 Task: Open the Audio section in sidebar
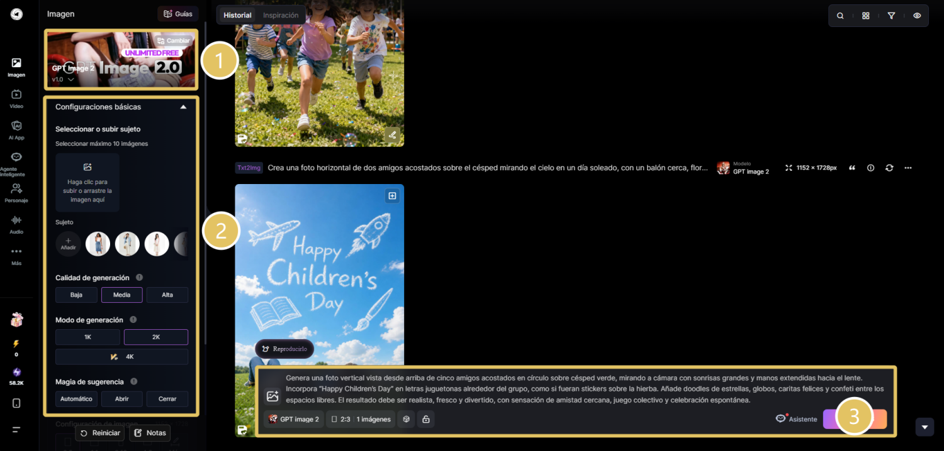(x=16, y=224)
